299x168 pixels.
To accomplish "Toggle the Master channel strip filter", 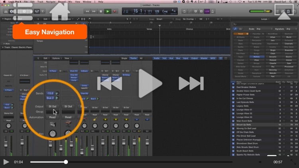I will pos(204,58).
